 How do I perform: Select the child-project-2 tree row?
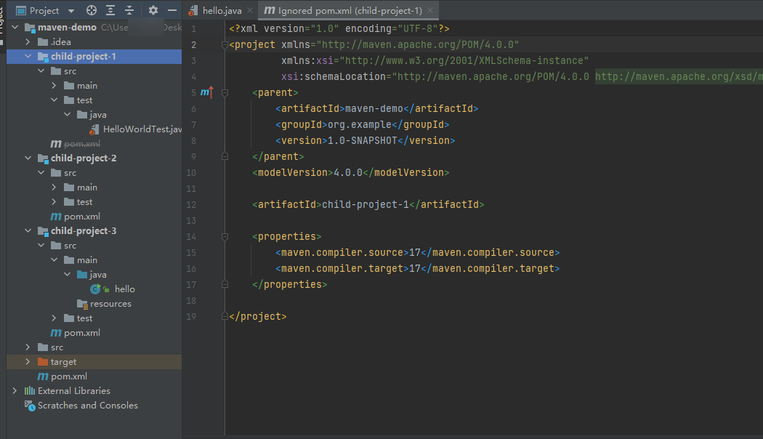point(94,158)
